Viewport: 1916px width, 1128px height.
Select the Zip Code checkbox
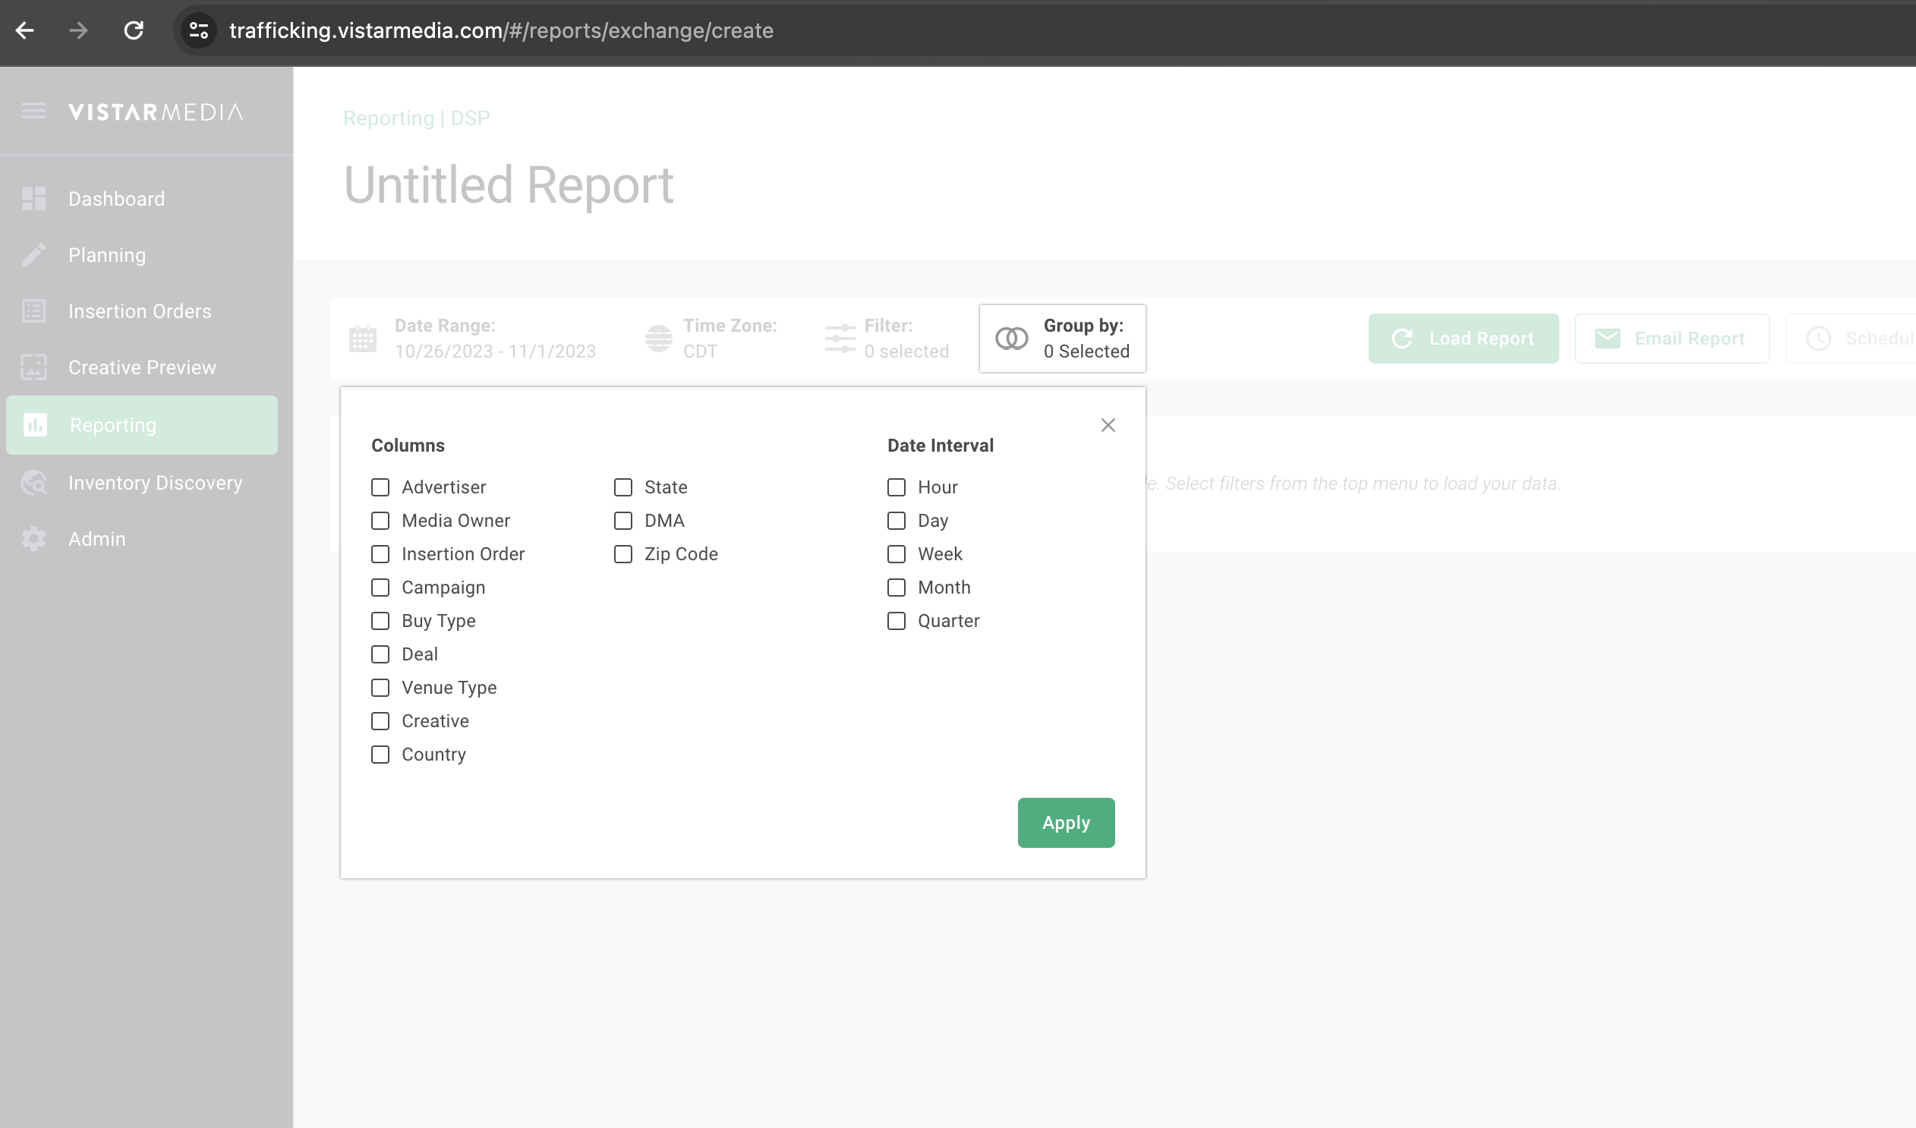coord(622,554)
